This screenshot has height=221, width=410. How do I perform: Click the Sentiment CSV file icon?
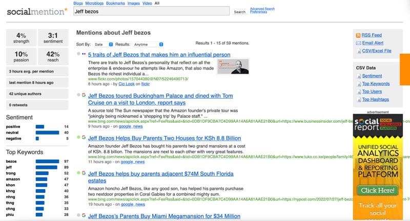(x=359, y=76)
